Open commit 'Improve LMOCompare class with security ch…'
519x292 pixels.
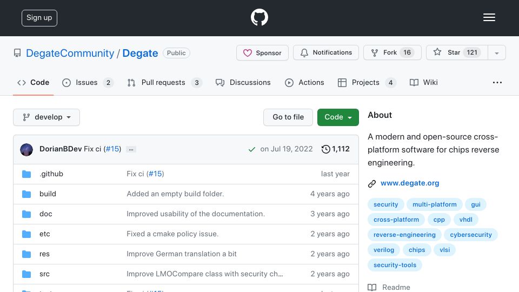pyautogui.click(x=204, y=274)
